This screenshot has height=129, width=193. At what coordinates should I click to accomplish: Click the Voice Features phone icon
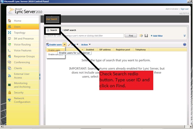point(9,51)
